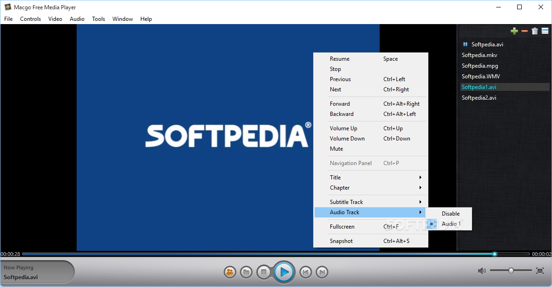This screenshot has width=552, height=287.
Task: Select Previous in context menu
Action: [371, 79]
